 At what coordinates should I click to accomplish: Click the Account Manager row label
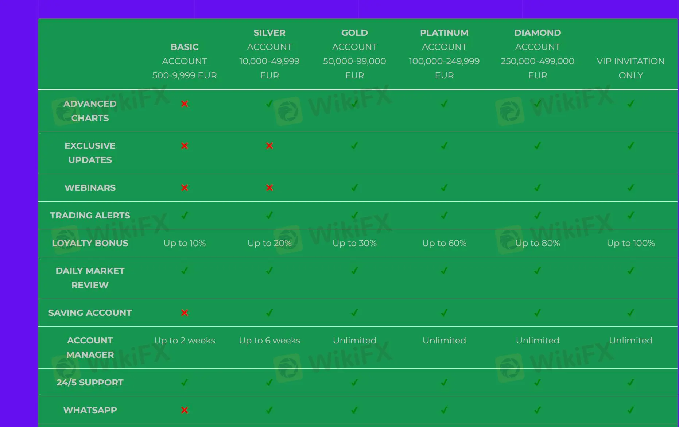coord(90,348)
